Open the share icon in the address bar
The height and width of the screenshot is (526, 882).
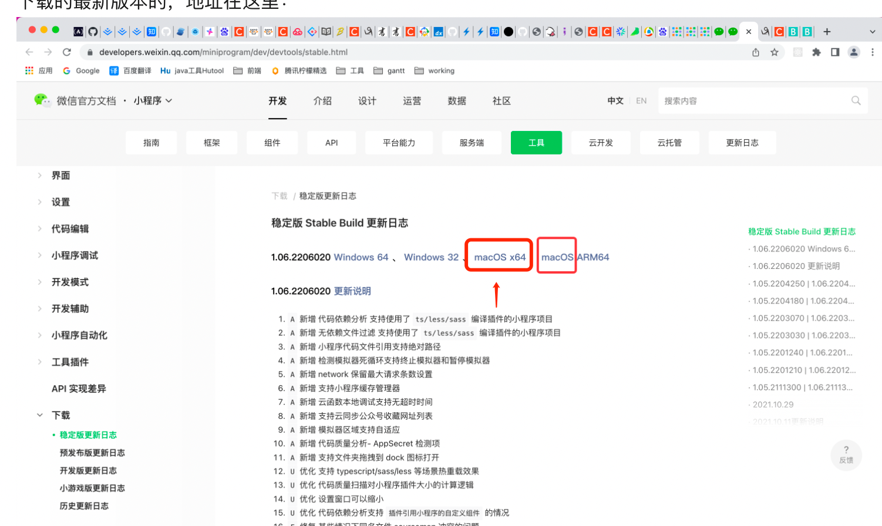(756, 52)
